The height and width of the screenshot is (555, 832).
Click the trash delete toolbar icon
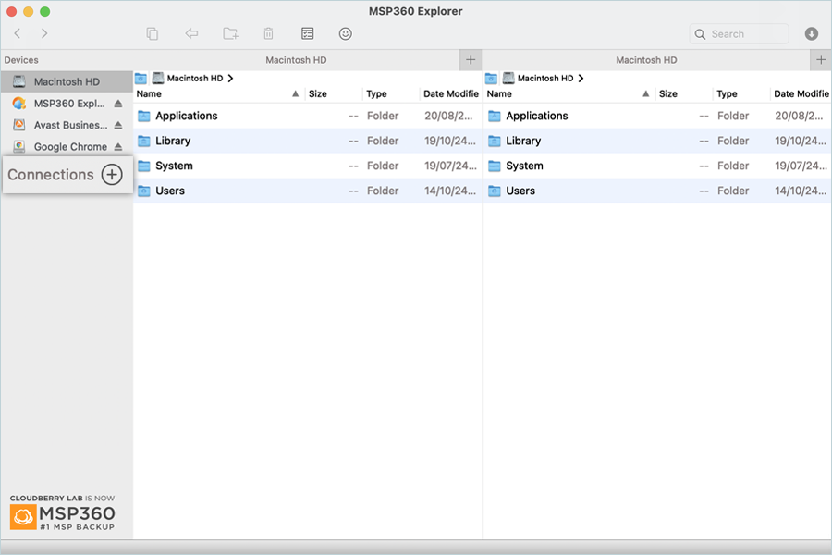coord(268,34)
